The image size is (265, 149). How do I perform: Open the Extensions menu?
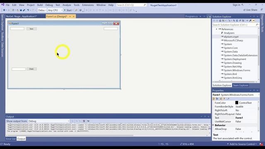click(88, 5)
